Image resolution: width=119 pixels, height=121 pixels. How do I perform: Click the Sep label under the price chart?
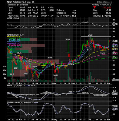pyautogui.click(x=73, y=83)
